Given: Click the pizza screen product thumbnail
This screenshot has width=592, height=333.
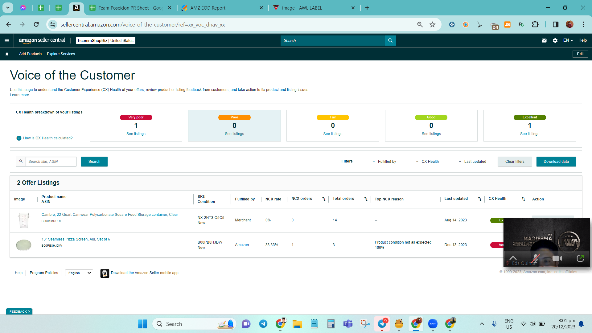Looking at the screenshot, I should point(23,245).
